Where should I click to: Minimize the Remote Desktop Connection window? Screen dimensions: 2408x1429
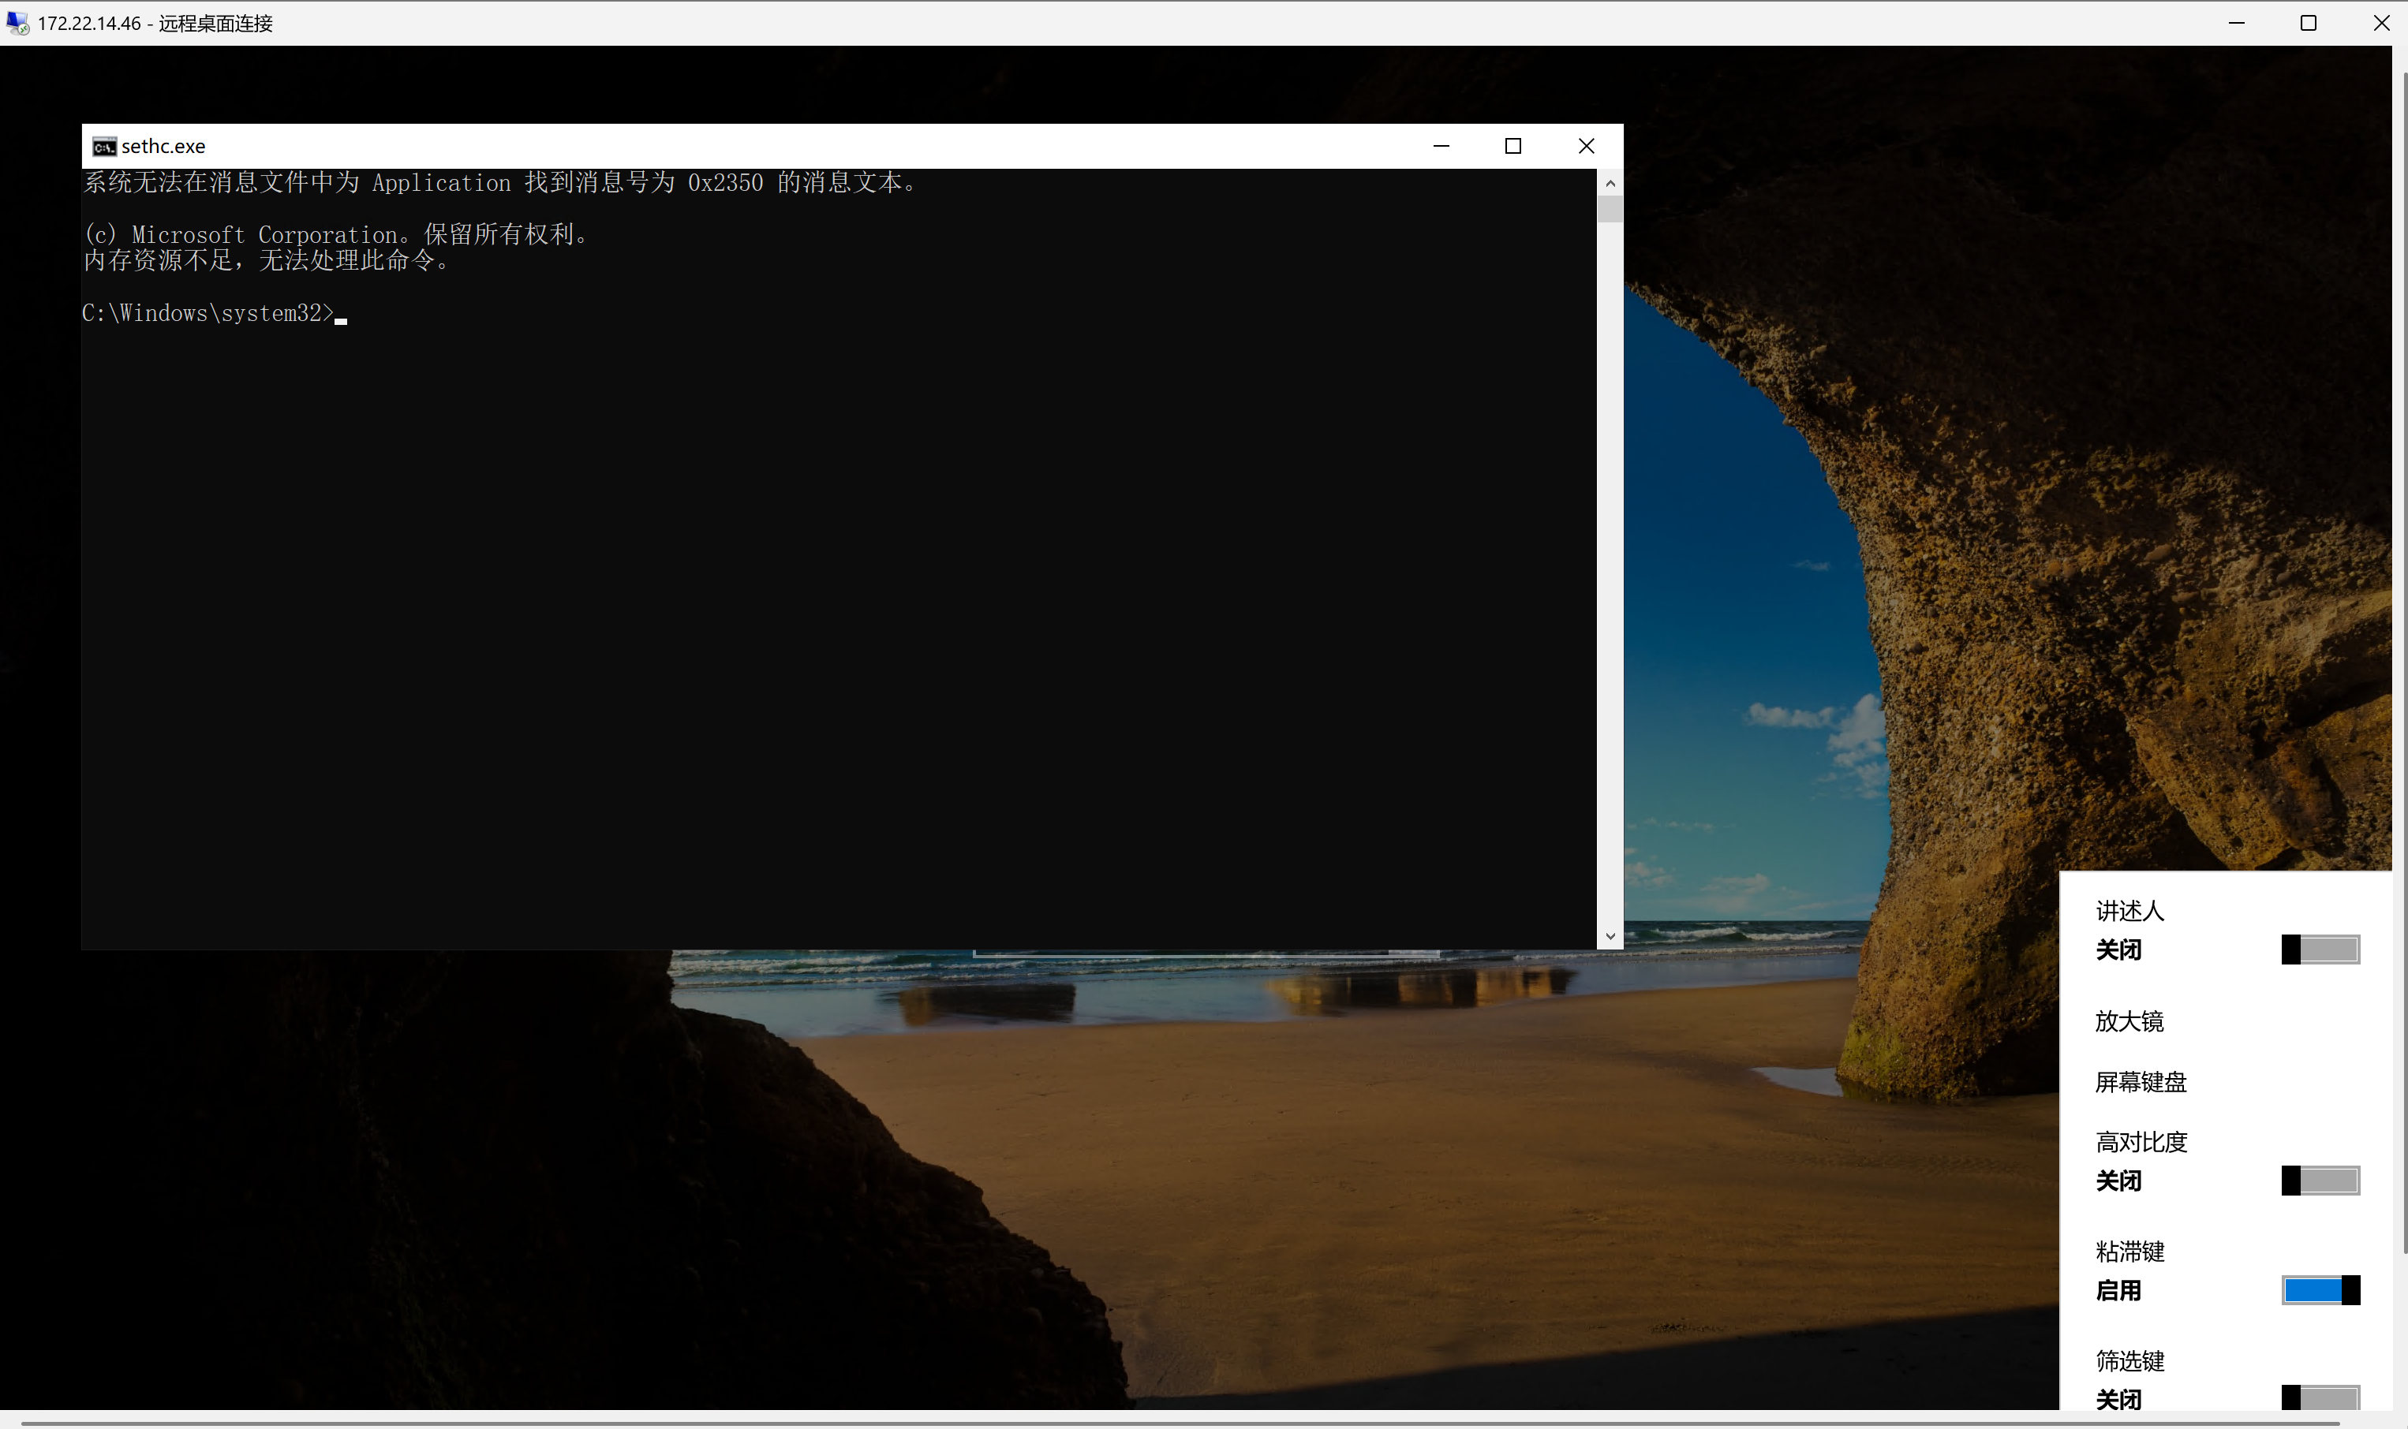pyautogui.click(x=2237, y=23)
